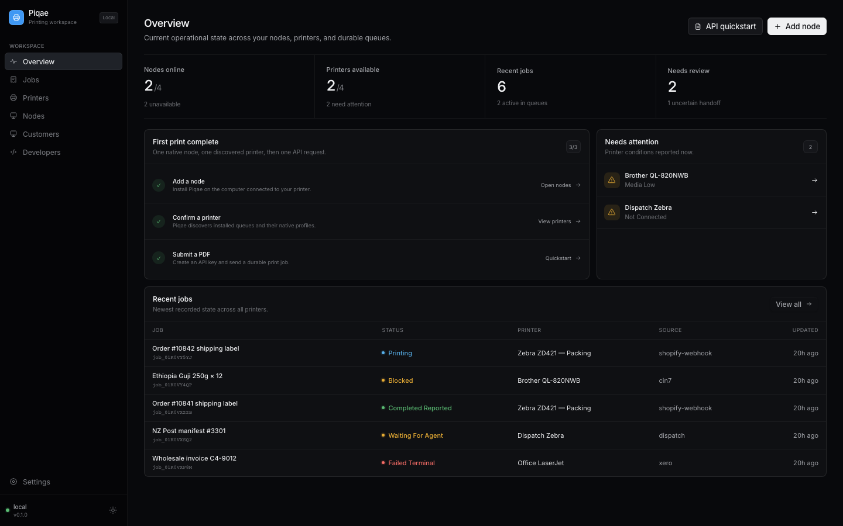This screenshot has width=843, height=526.
Task: Click the Submit a PDF green checkmark
Action: [159, 258]
